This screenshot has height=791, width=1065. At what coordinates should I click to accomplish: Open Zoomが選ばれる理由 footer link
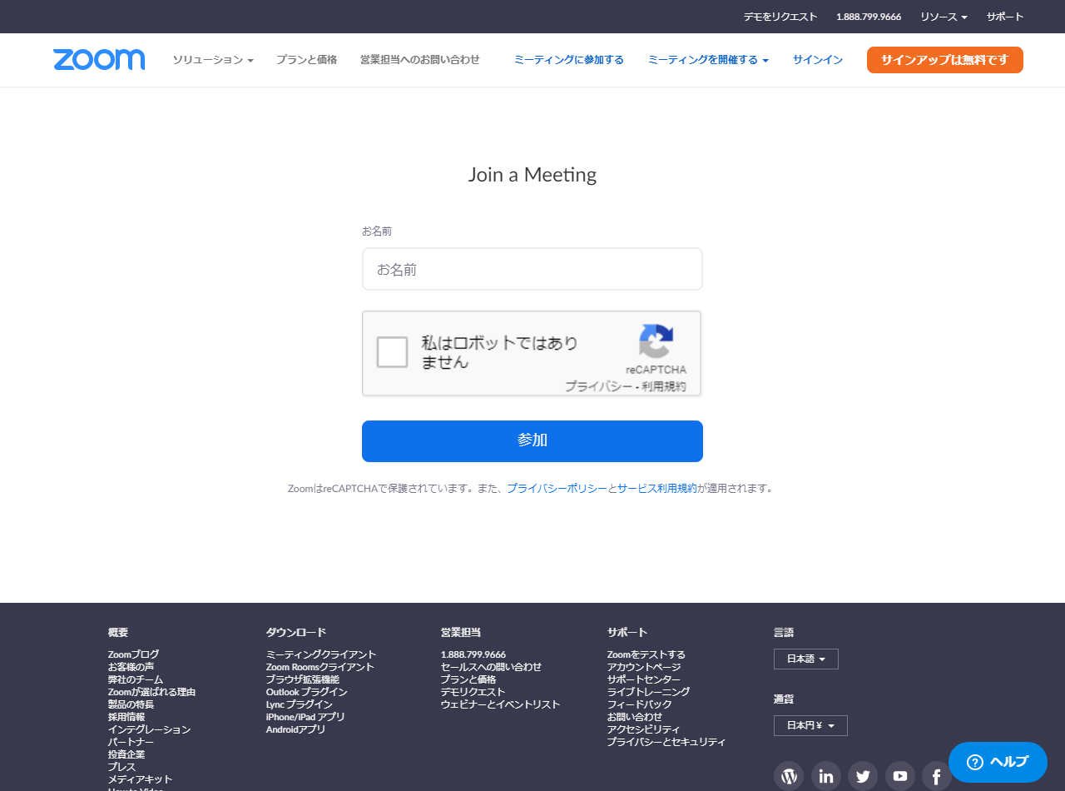(x=151, y=692)
